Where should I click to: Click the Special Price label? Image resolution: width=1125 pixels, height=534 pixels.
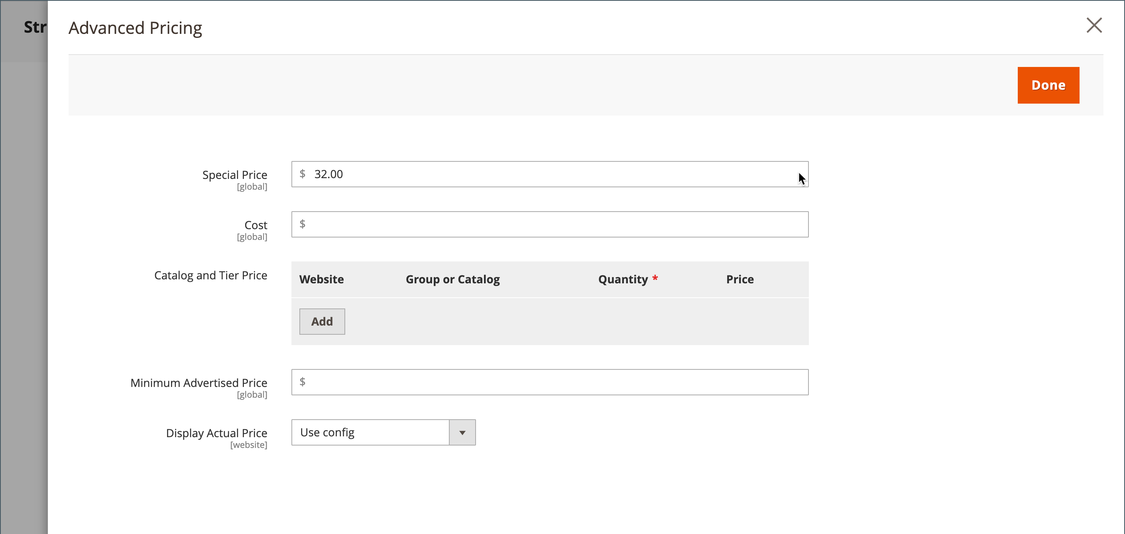tap(234, 175)
